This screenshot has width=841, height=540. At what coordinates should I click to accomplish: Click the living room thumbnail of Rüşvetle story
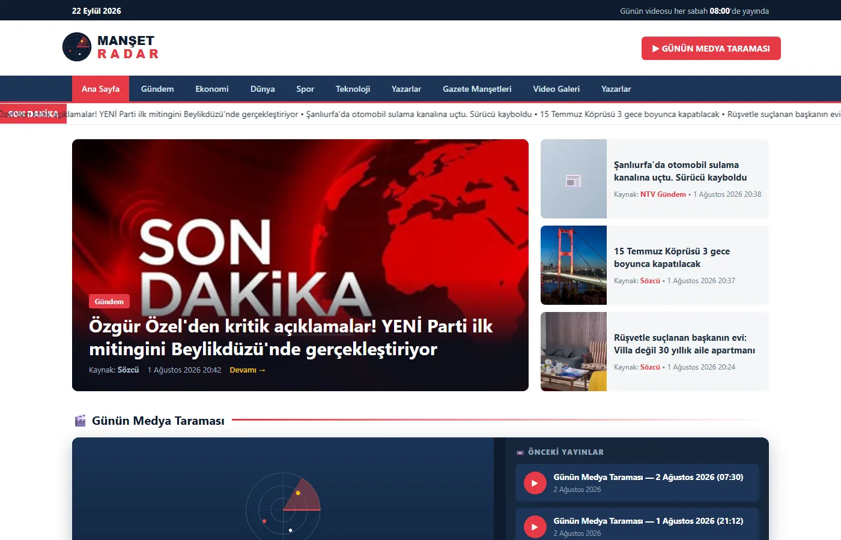point(574,352)
